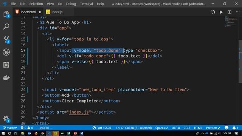The width and height of the screenshot is (242, 136).
Task: Switch to the index.html tab
Action: click(28, 12)
